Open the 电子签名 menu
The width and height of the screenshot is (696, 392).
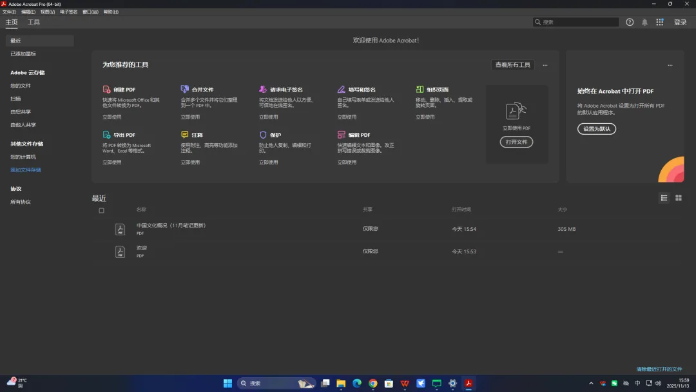[69, 12]
